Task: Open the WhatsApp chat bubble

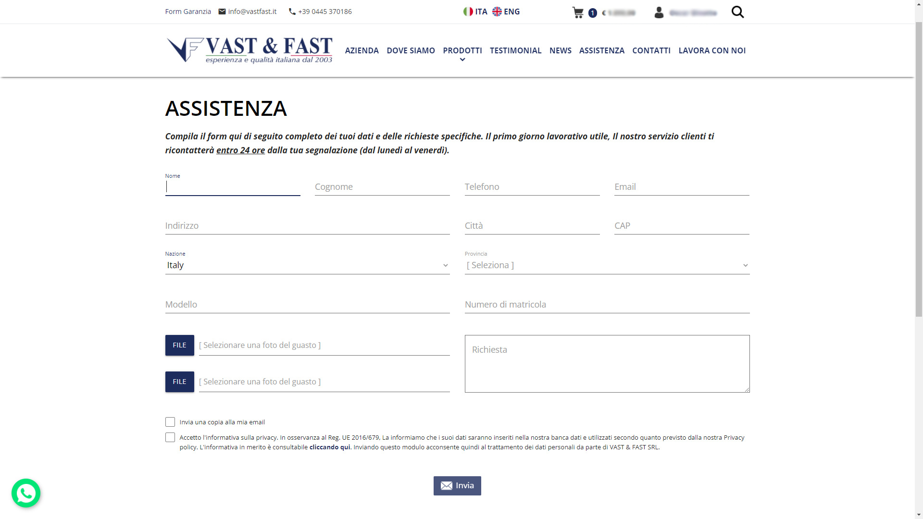Action: (x=26, y=493)
